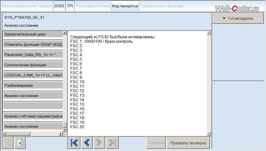Click step list scroll down arrow
Screen dimensions: 266x151
[65, 130]
